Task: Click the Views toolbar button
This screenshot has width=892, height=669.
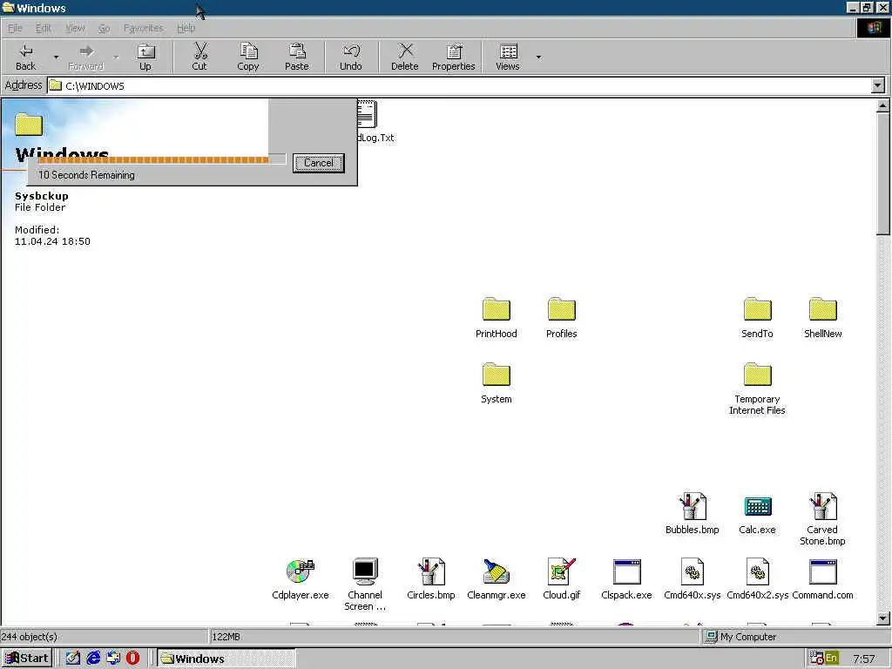Action: [508, 57]
